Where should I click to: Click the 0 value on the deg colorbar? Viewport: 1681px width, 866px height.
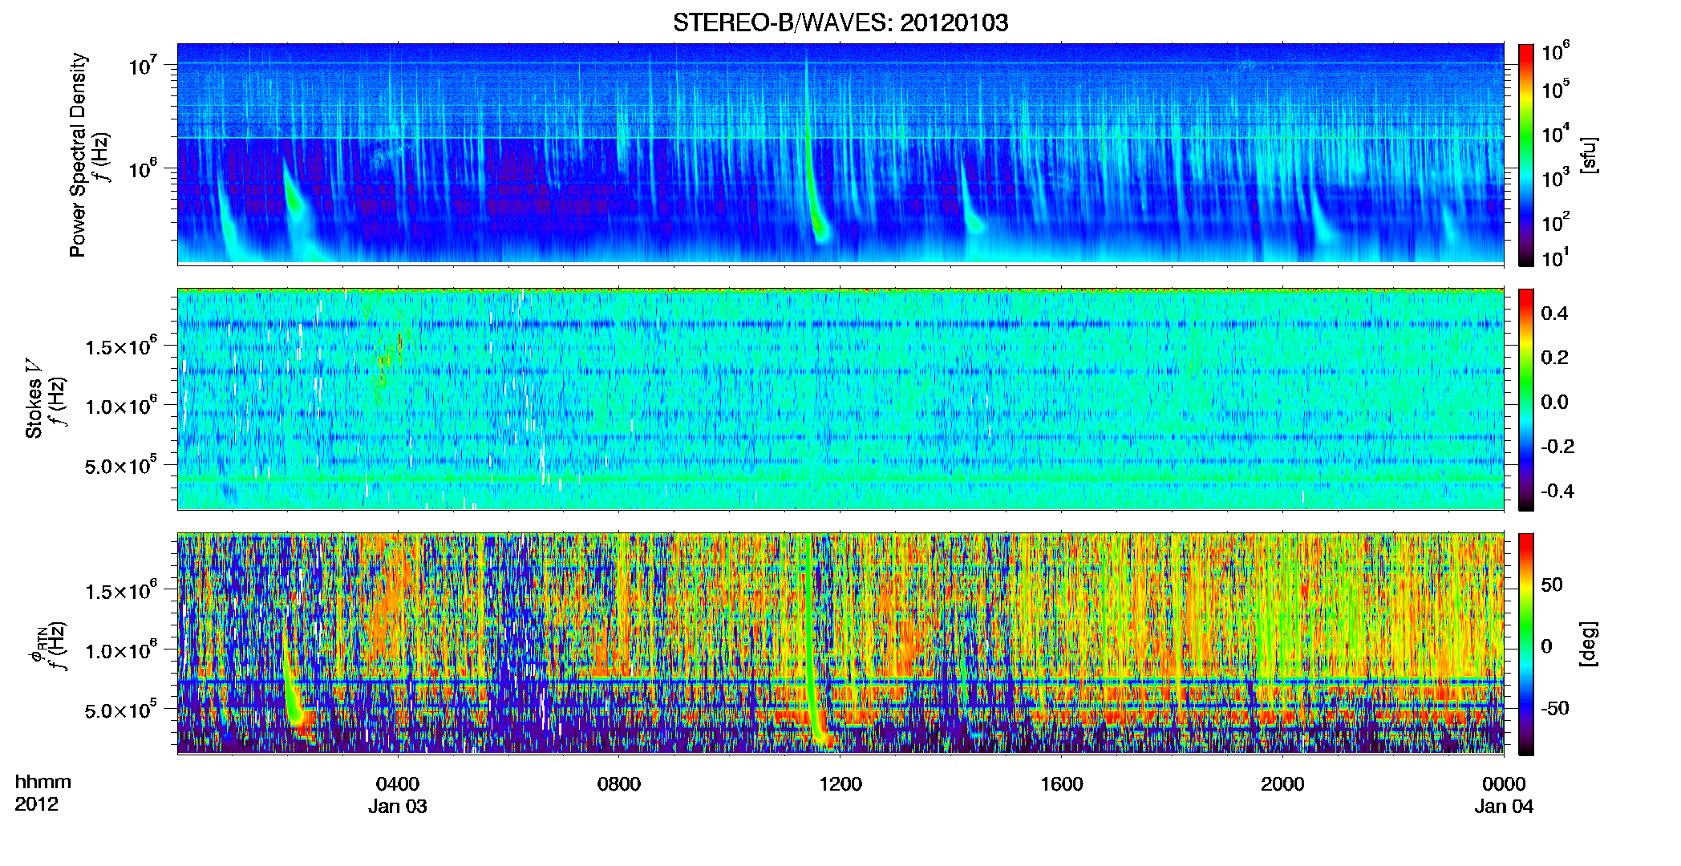click(x=1547, y=646)
